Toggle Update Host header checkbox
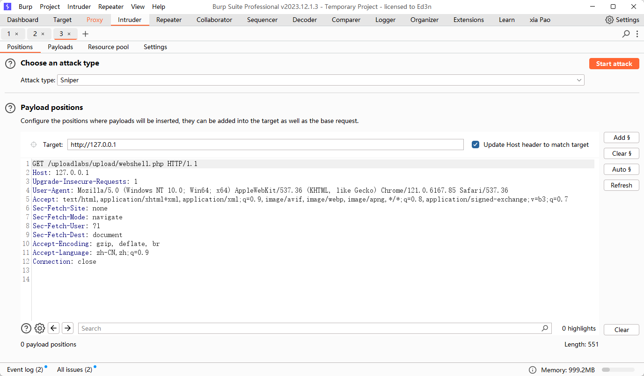Screen dimensions: 644x376 coord(476,145)
